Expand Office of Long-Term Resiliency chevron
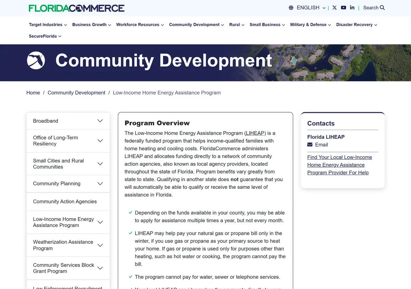The width and height of the screenshot is (411, 289). (x=100, y=141)
